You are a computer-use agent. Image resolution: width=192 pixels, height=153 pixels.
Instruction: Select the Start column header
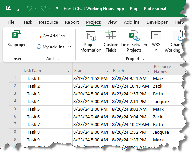pos(92,69)
